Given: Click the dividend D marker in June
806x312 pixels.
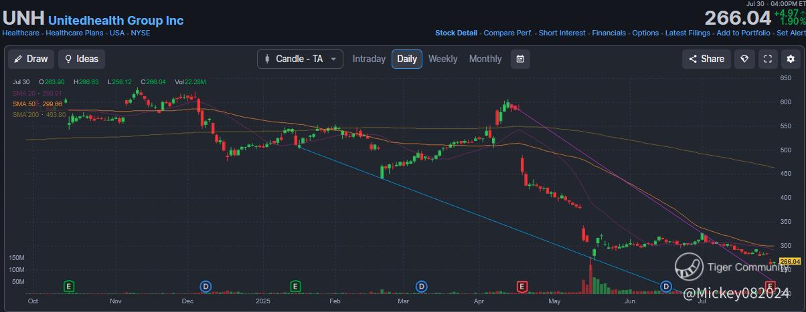Looking at the screenshot, I should point(666,287).
